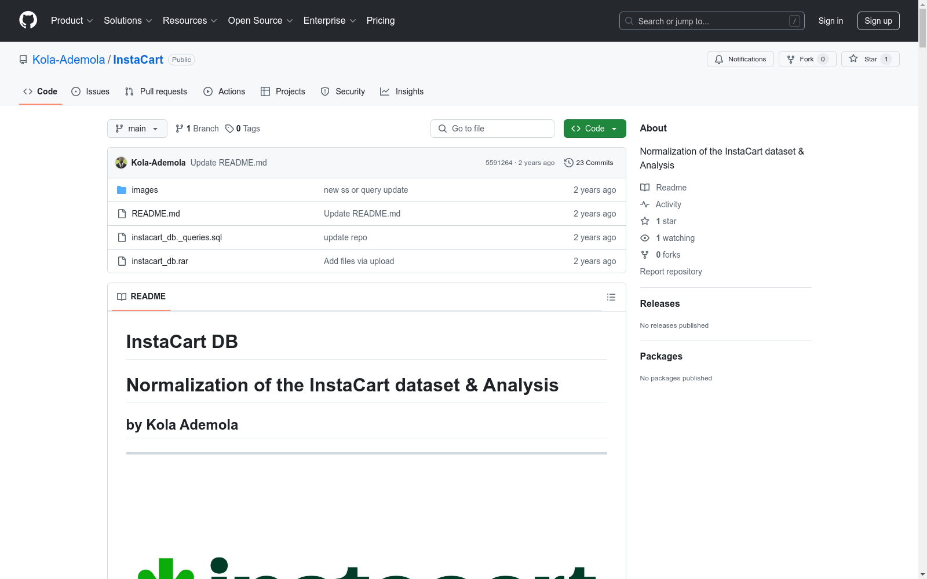Image resolution: width=927 pixels, height=579 pixels.
Task: Focus the Go to file input
Action: pyautogui.click(x=492, y=129)
